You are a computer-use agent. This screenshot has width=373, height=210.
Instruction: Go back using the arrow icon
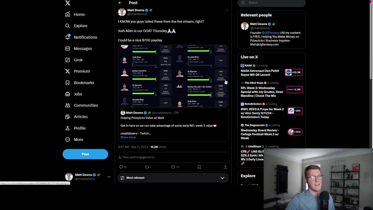(x=120, y=3)
